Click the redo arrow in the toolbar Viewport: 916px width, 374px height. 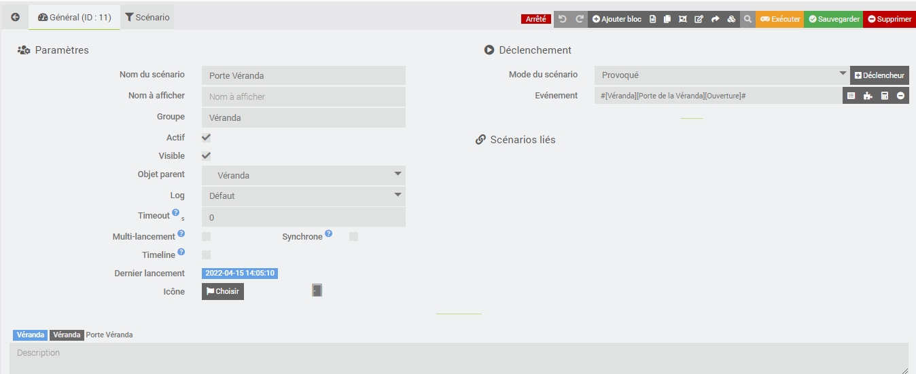point(580,19)
